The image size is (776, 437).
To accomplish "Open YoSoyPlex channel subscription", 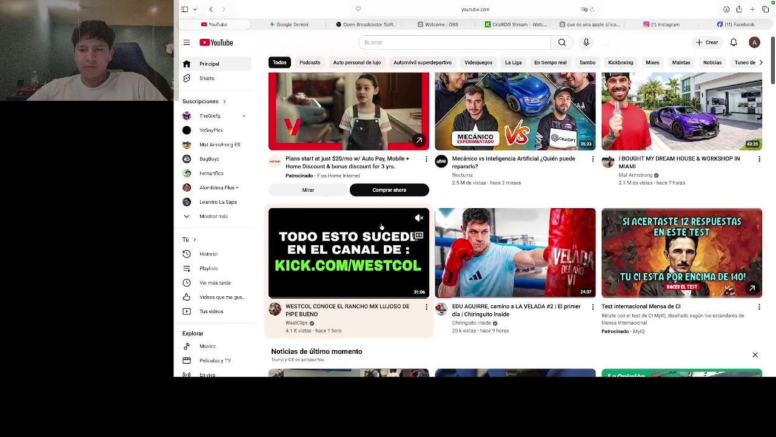I will coord(216,130).
